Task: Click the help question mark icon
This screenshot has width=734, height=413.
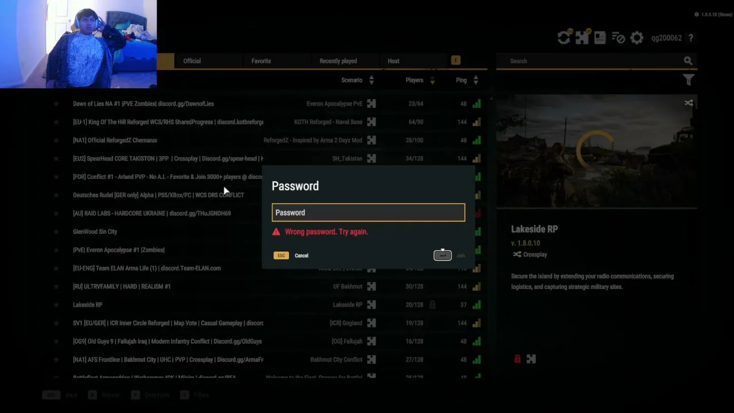Action: pos(691,38)
